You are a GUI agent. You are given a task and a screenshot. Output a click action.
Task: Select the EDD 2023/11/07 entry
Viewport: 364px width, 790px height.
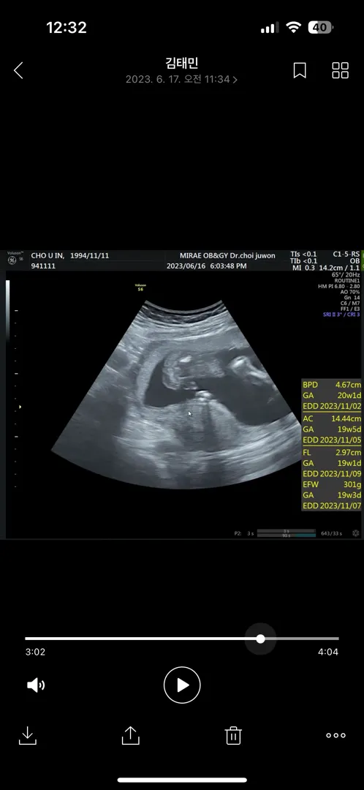[x=332, y=506]
